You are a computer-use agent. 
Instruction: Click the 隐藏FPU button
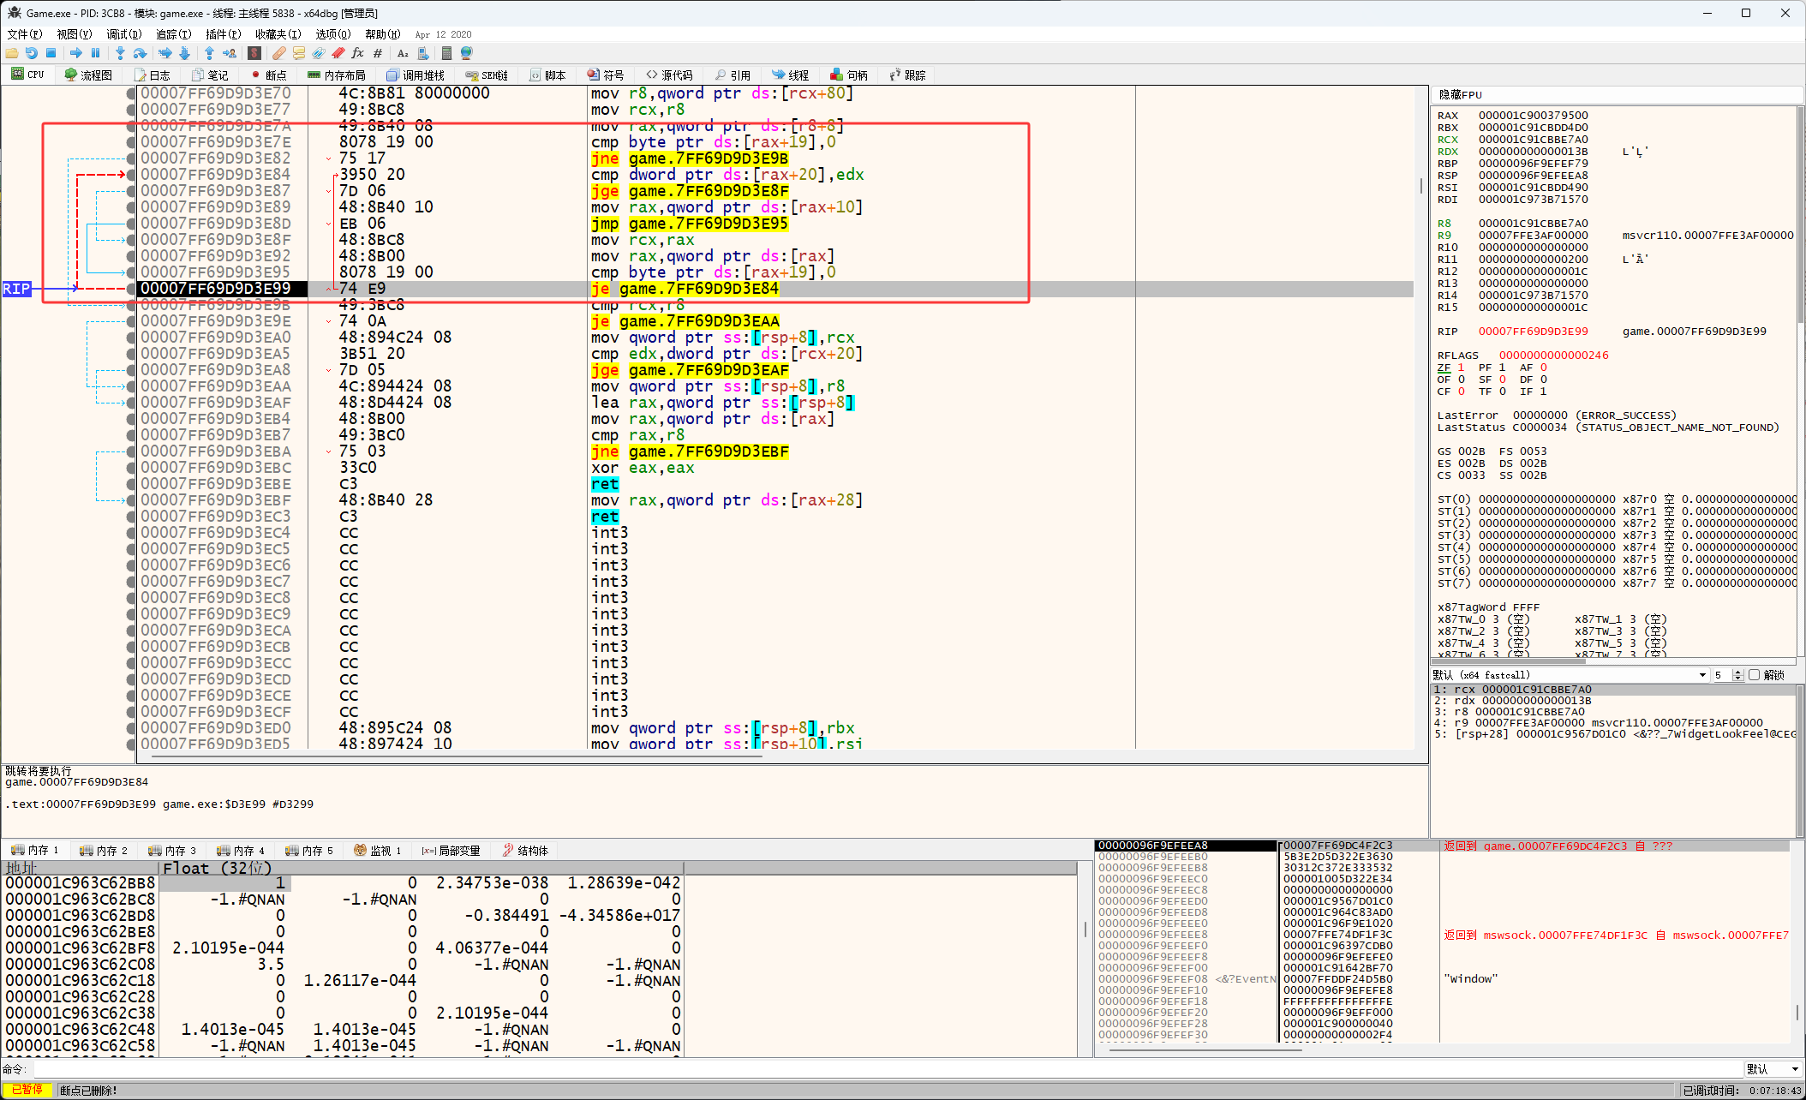tap(1460, 94)
